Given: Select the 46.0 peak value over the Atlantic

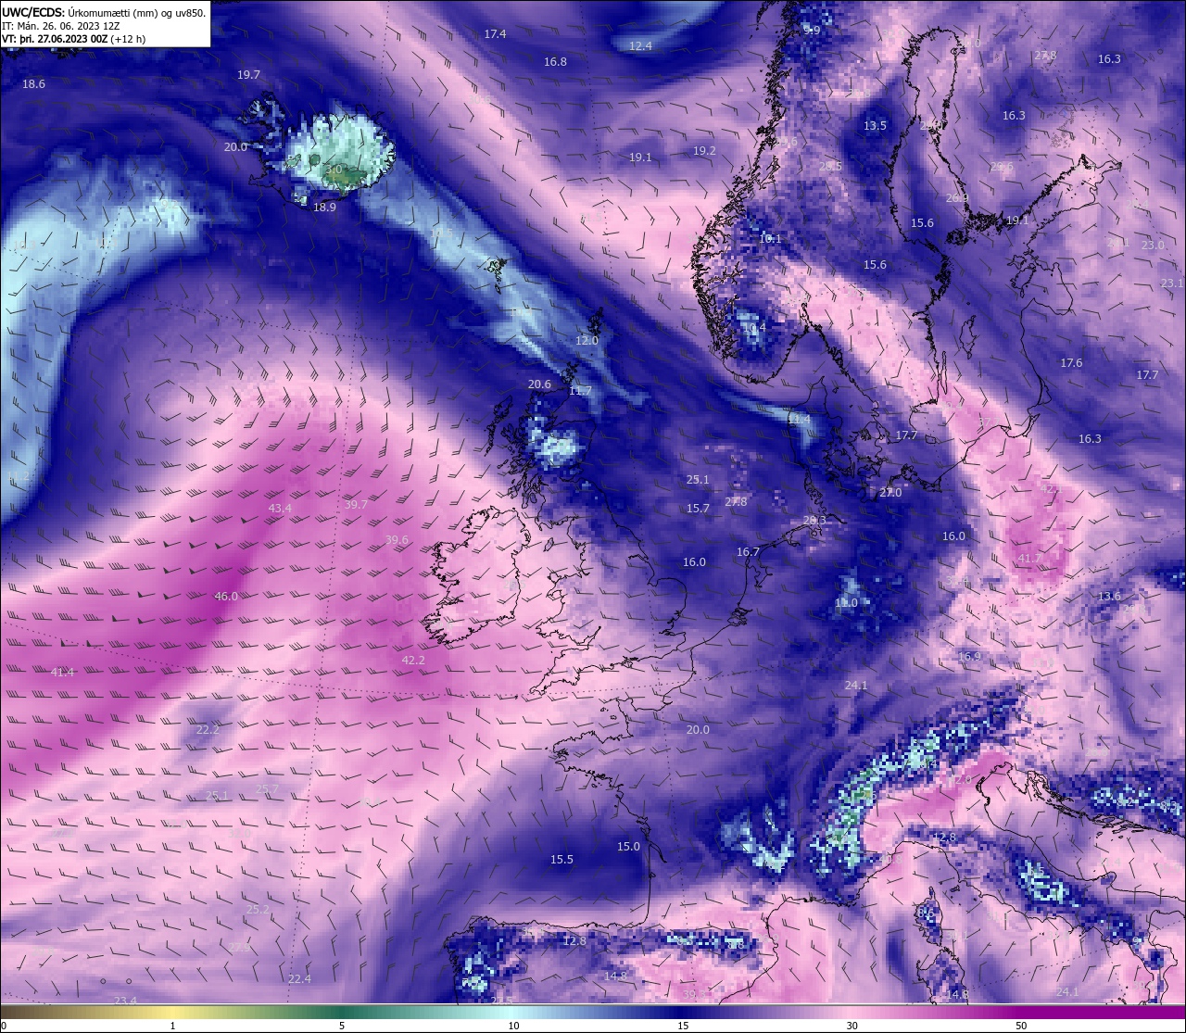Looking at the screenshot, I should pyautogui.click(x=226, y=597).
